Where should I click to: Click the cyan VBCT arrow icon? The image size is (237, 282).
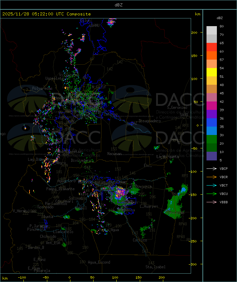[x=212, y=186]
